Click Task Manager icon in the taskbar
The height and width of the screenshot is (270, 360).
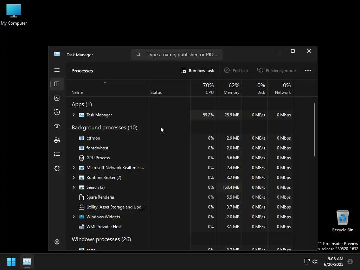tap(27, 262)
